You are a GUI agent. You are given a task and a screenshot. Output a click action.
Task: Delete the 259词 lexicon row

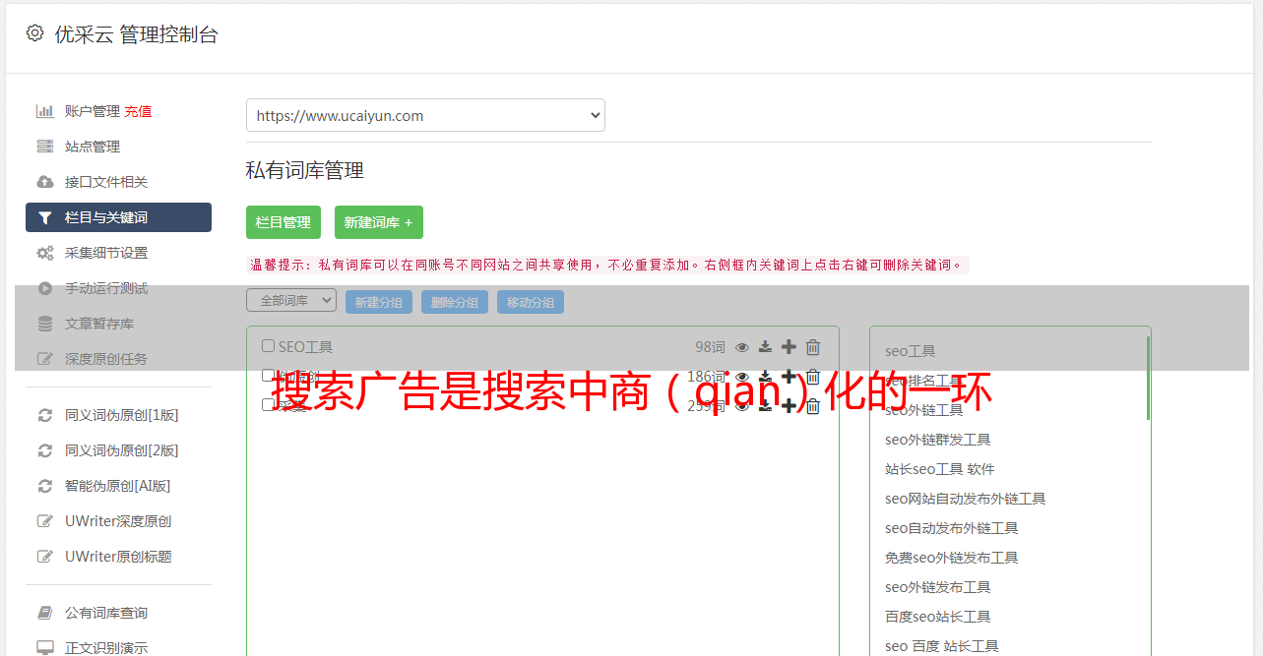(813, 405)
